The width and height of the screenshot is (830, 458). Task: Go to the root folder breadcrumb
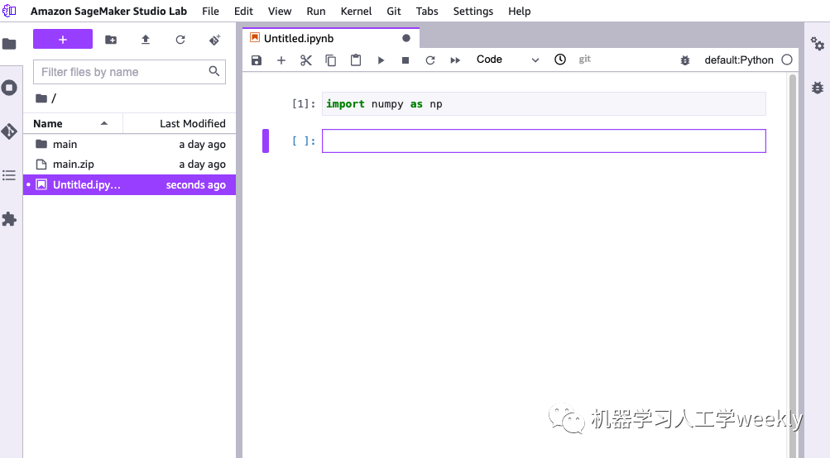42,98
